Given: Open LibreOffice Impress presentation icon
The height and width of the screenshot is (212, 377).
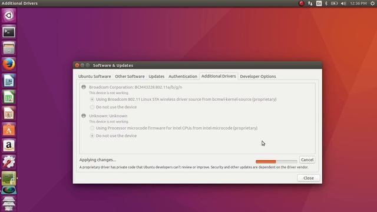Looking at the screenshot, I should click(x=9, y=113).
